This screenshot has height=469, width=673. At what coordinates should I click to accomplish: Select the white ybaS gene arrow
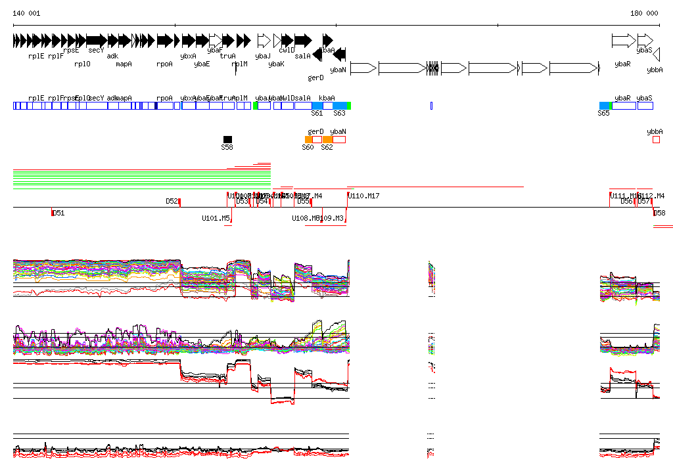coord(645,41)
